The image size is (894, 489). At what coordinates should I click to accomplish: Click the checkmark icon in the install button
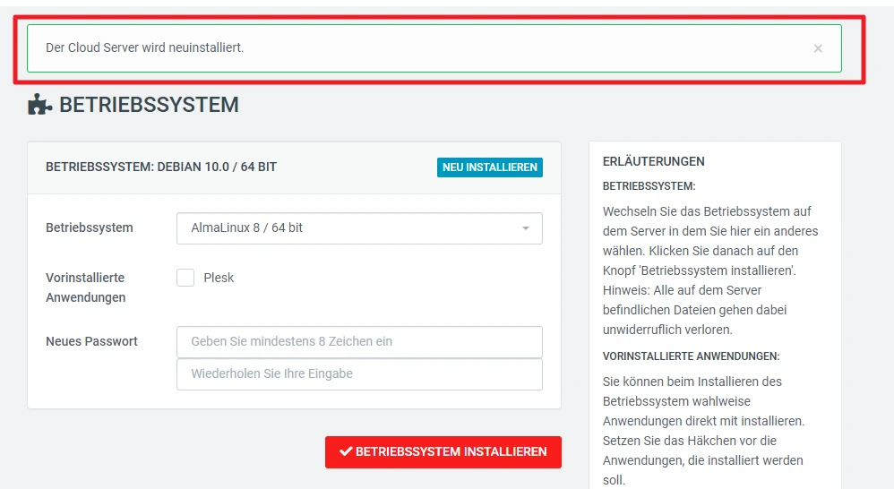tap(345, 452)
